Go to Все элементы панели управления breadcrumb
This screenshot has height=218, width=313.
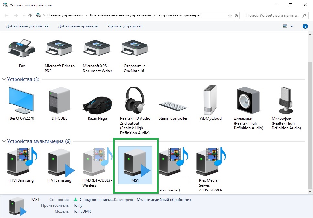click(x=120, y=16)
